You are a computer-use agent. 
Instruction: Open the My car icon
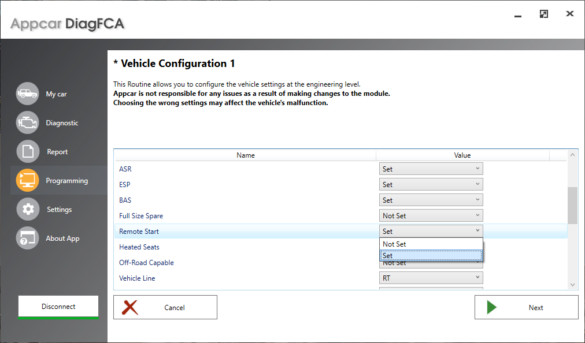coord(27,94)
